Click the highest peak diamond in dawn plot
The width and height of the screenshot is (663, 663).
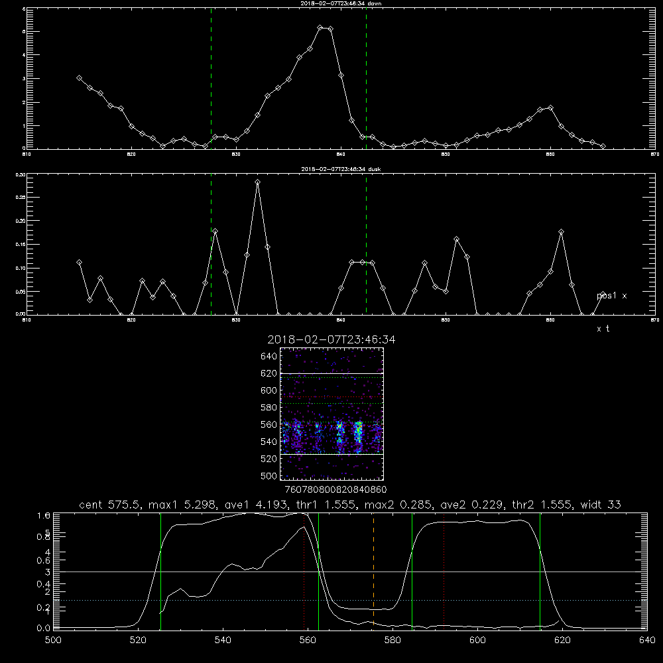pos(320,27)
